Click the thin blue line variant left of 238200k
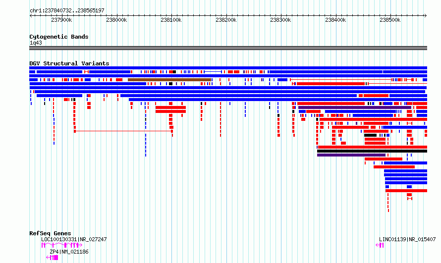 213,72
